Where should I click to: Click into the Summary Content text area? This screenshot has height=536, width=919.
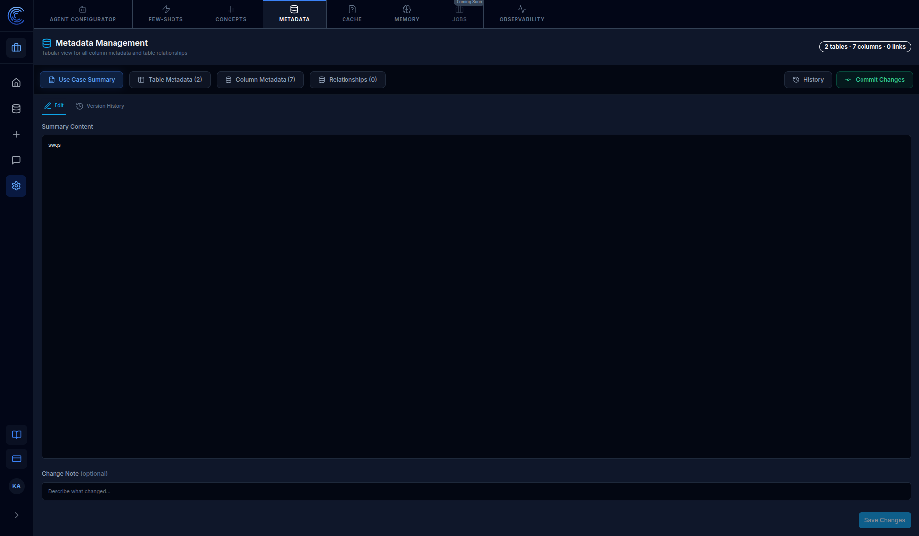[476, 297]
